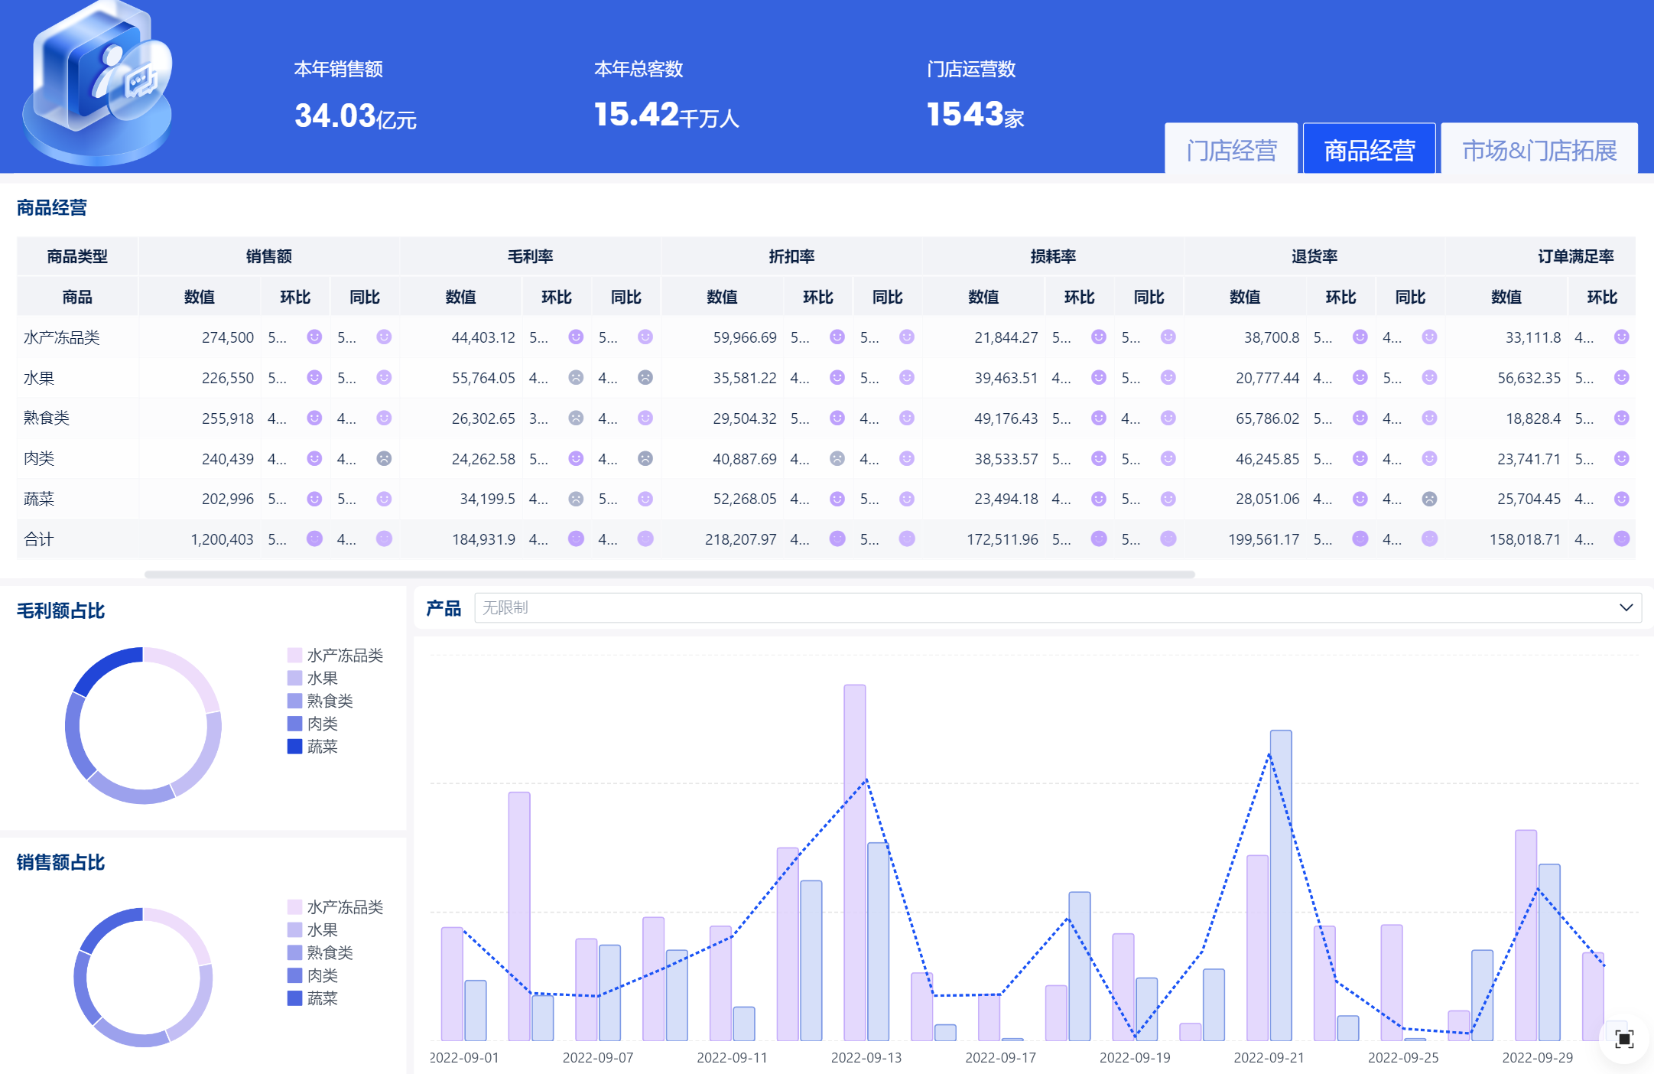
Task: Toggle 肉类 legend in 销售额占比 chart
Action: (321, 975)
